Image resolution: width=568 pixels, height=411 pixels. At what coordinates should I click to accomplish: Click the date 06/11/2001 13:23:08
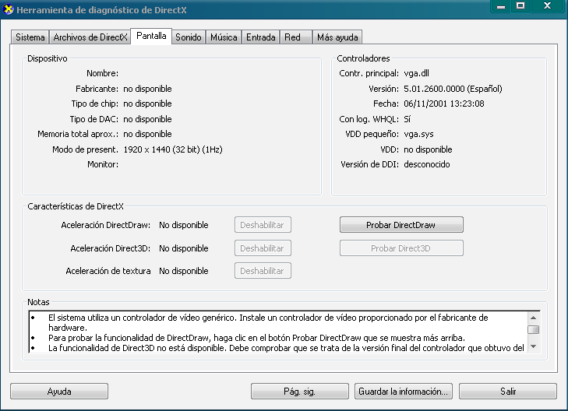tap(444, 104)
